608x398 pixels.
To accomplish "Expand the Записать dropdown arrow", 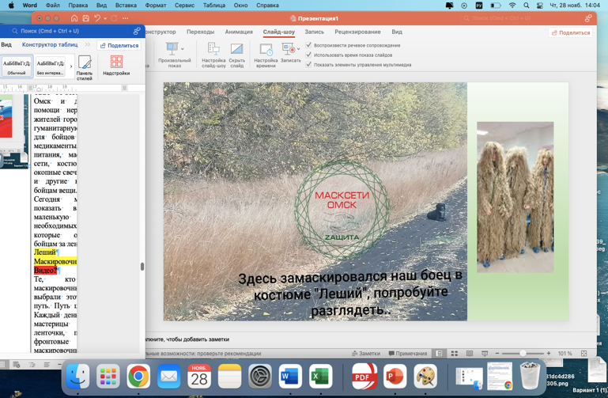I will 298,49.
